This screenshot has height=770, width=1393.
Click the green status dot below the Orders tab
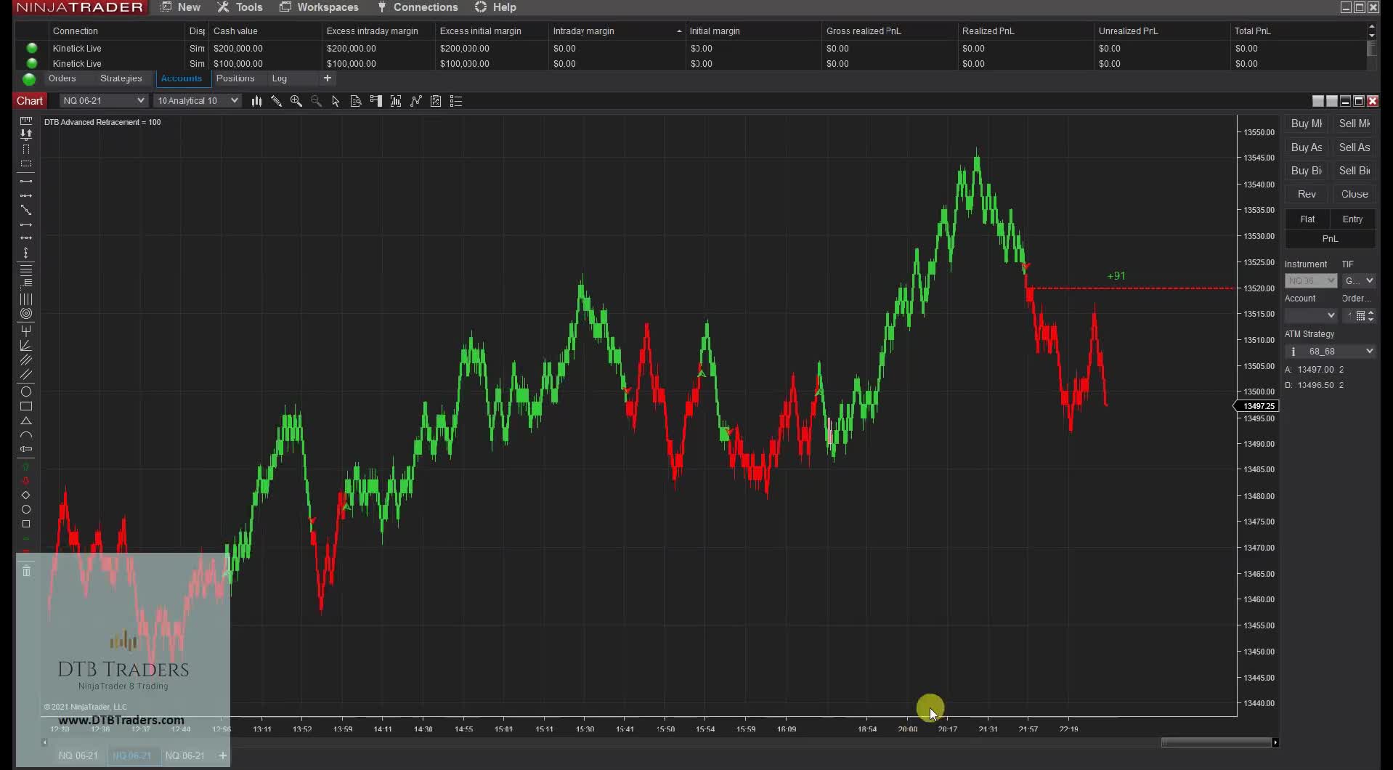pyautogui.click(x=29, y=80)
